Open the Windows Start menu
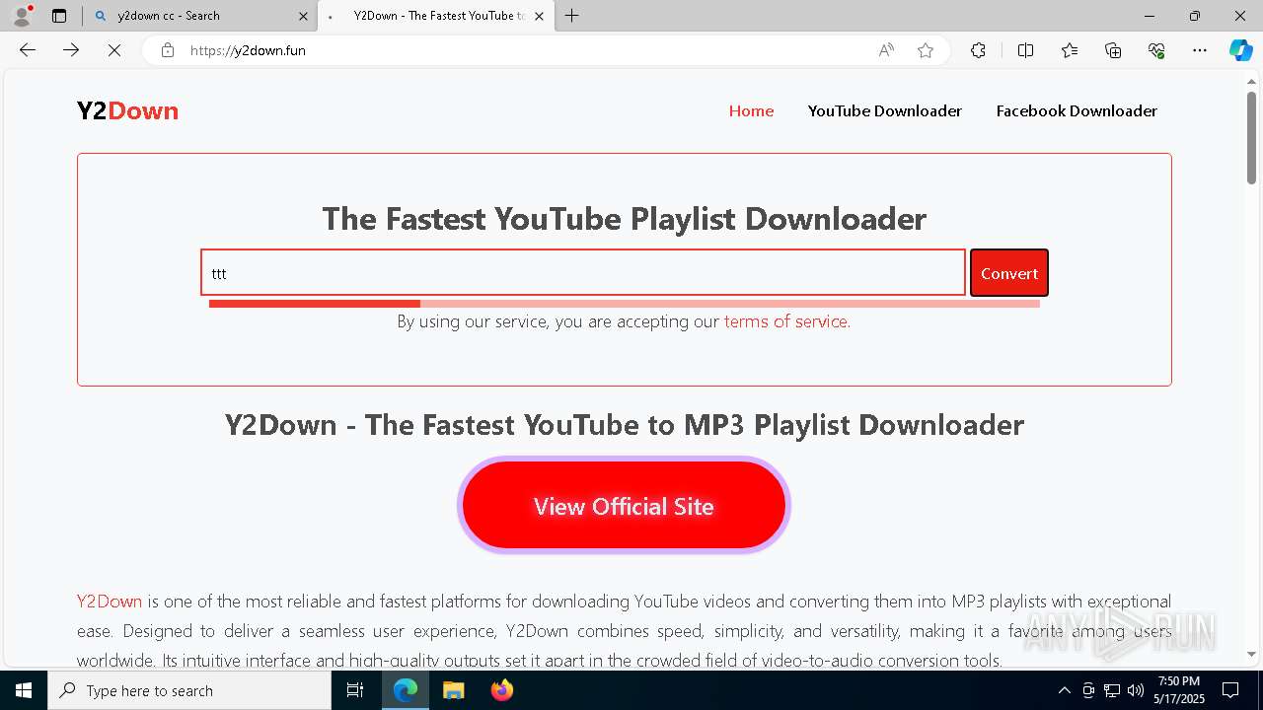This screenshot has width=1263, height=710. coord(24,690)
